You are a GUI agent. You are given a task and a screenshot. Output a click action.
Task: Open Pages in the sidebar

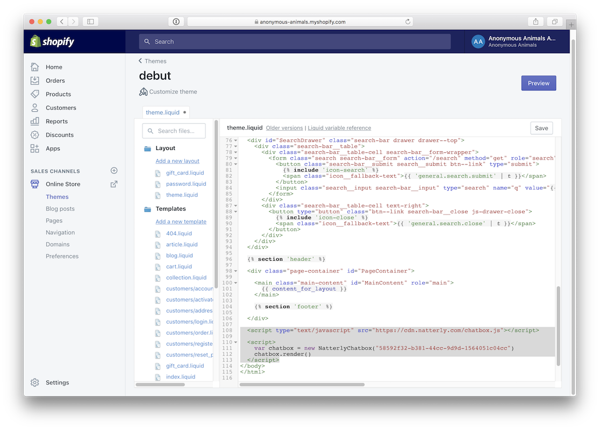tap(54, 220)
